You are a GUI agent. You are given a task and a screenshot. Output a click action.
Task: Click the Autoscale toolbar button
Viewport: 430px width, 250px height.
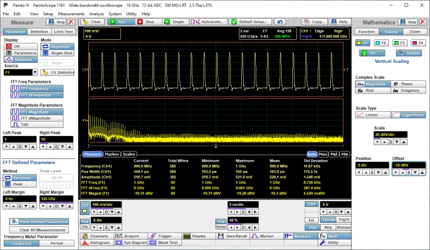pyautogui.click(x=209, y=21)
